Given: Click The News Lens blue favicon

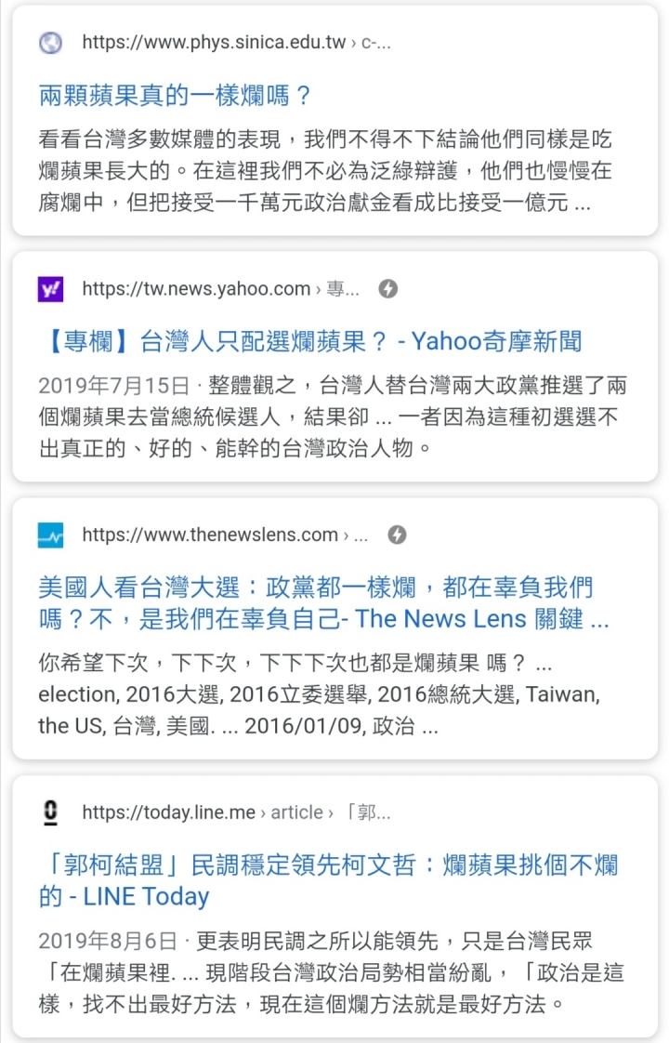Looking at the screenshot, I should 50,535.
